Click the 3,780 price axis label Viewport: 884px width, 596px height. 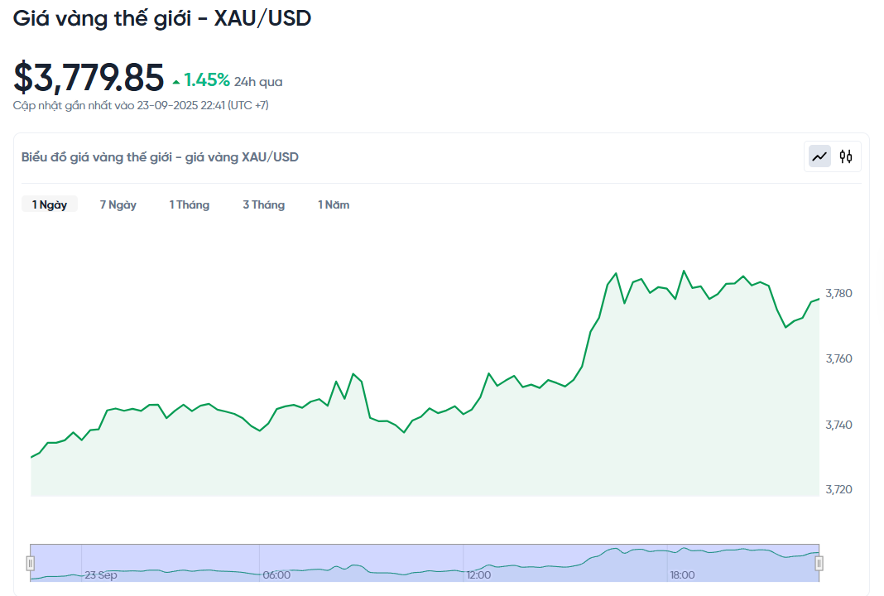pos(837,293)
